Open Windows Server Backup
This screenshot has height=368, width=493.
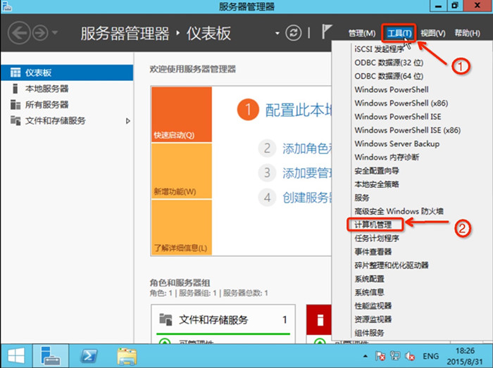pyautogui.click(x=397, y=144)
